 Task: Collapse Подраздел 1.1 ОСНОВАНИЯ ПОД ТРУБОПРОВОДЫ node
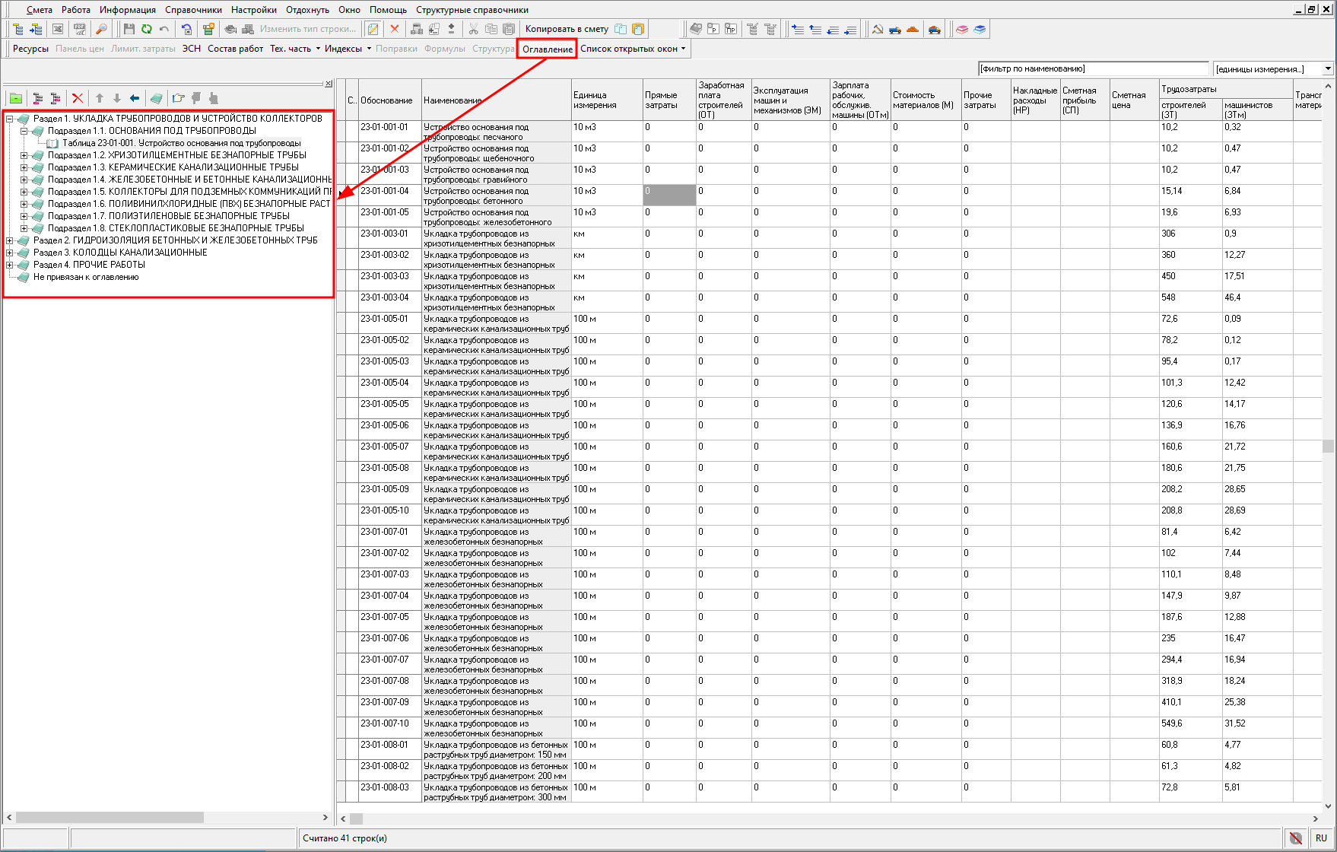point(24,131)
